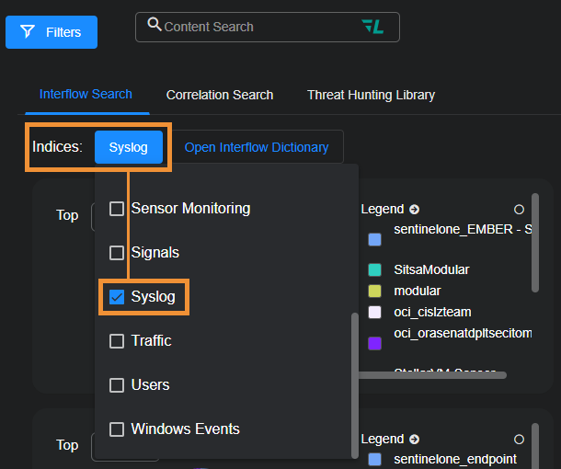Click the funnel icon in Filters button
The height and width of the screenshot is (469, 561).
pyautogui.click(x=28, y=32)
